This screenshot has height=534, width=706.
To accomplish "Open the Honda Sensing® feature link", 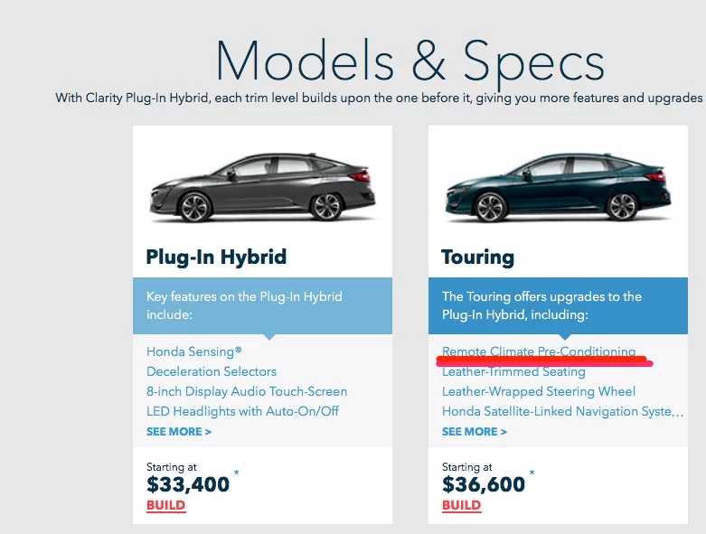I will click(x=193, y=351).
